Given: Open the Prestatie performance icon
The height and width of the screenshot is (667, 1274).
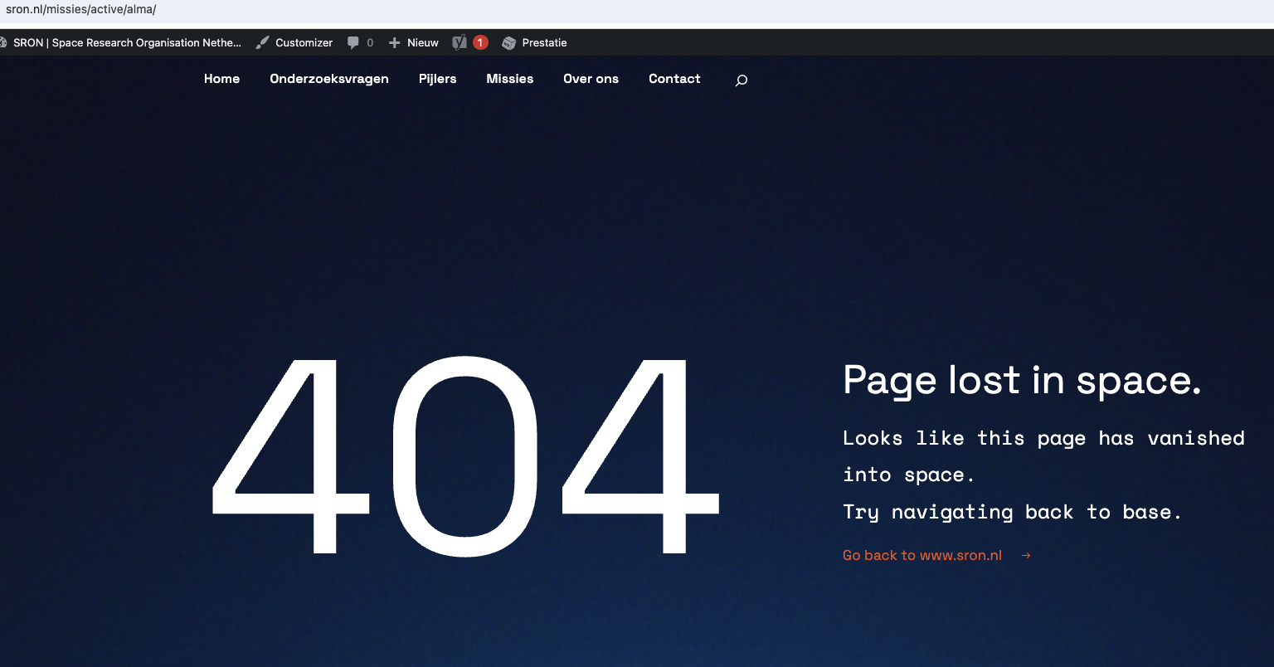Looking at the screenshot, I should [x=509, y=42].
